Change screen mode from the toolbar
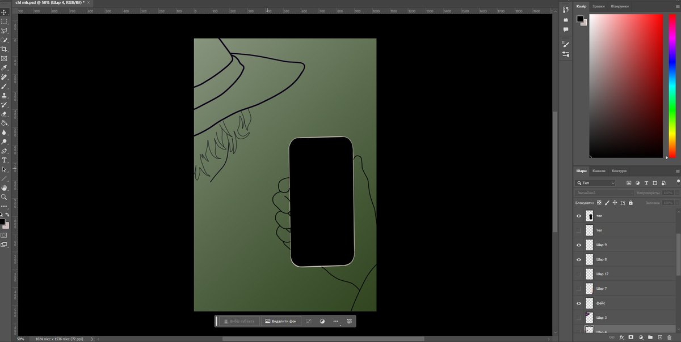This screenshot has width=681, height=342. tap(4, 245)
